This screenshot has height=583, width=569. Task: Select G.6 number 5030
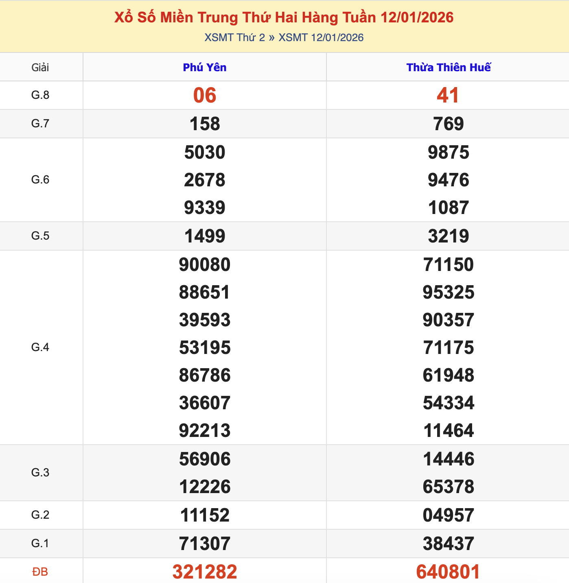click(x=205, y=152)
